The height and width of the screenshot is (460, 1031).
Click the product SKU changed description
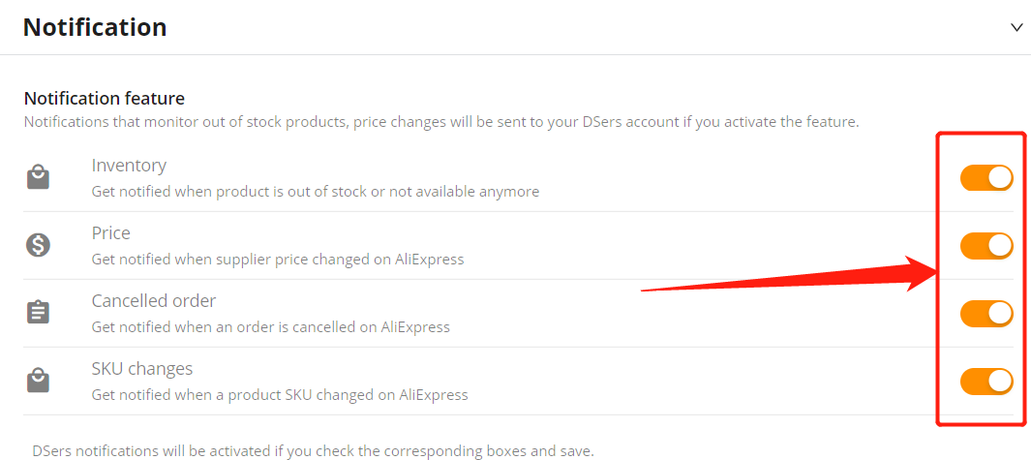[x=280, y=395]
